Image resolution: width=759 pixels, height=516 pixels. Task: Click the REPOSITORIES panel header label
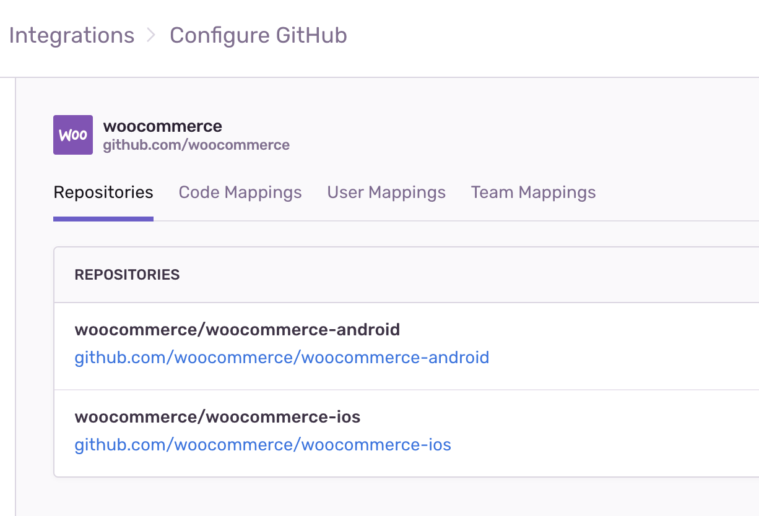tap(127, 275)
